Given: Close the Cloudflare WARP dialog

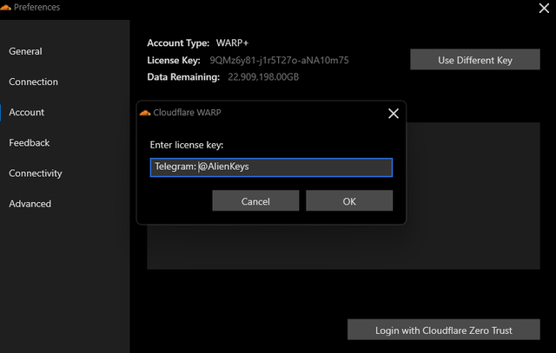Looking at the screenshot, I should (394, 114).
